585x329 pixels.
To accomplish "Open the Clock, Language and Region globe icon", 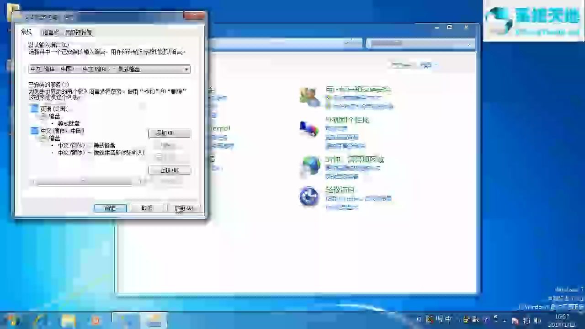I will [310, 166].
